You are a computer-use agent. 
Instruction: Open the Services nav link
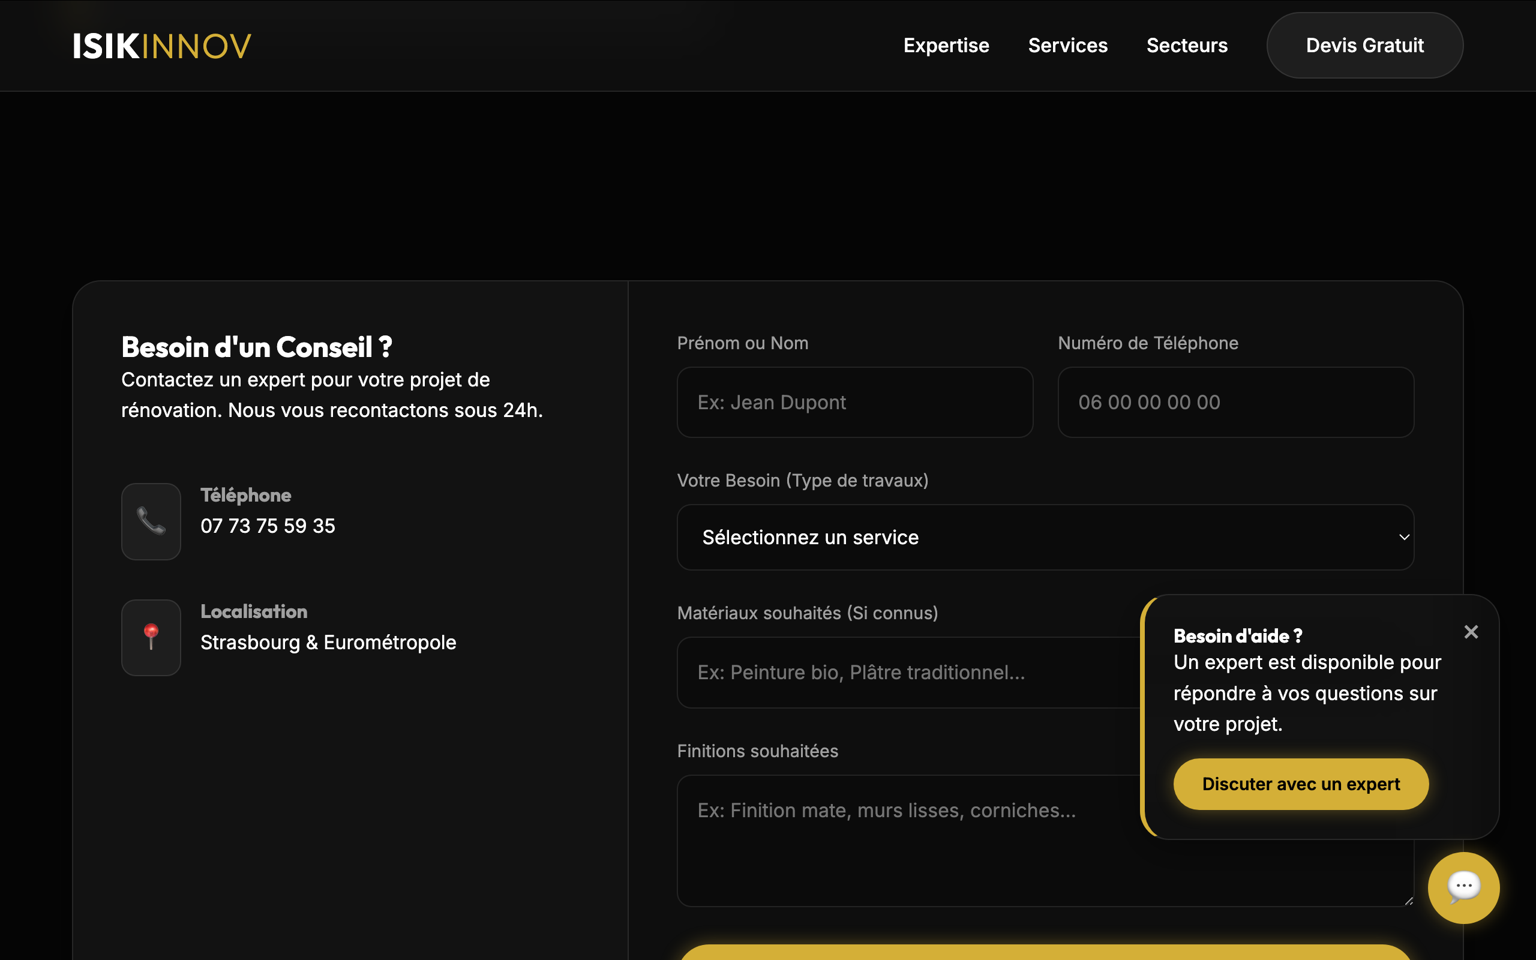[x=1067, y=46]
